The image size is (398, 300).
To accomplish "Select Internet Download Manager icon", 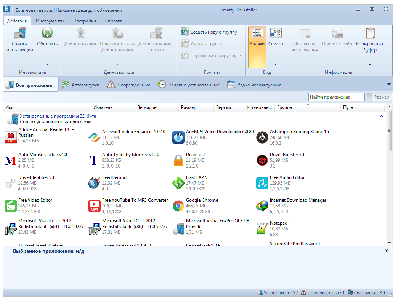I will click(x=262, y=206).
